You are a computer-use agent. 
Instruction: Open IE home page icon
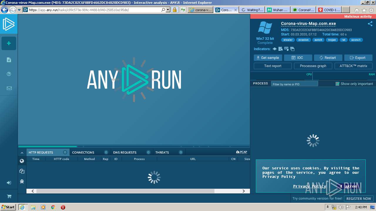pos(357,10)
